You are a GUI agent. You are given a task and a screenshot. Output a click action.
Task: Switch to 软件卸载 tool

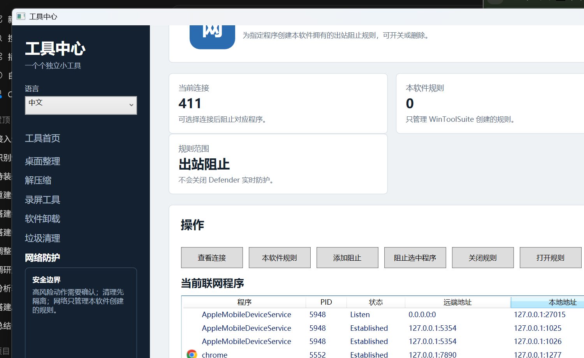tap(42, 219)
